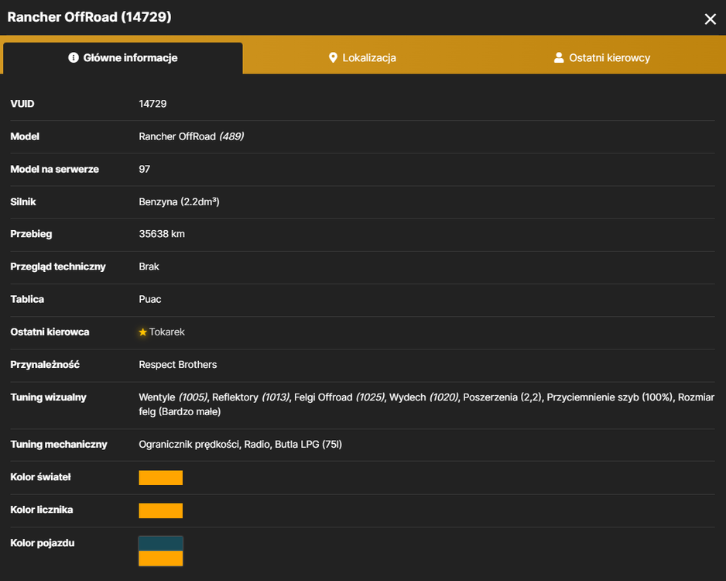
Task: Click the window title Rancher OffRoad (14729)
Action: 89,17
